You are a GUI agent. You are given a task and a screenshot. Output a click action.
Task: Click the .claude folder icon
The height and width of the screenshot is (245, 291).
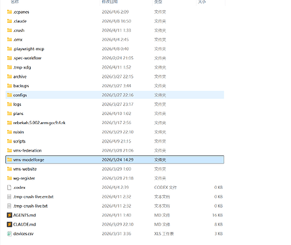pyautogui.click(x=9, y=21)
